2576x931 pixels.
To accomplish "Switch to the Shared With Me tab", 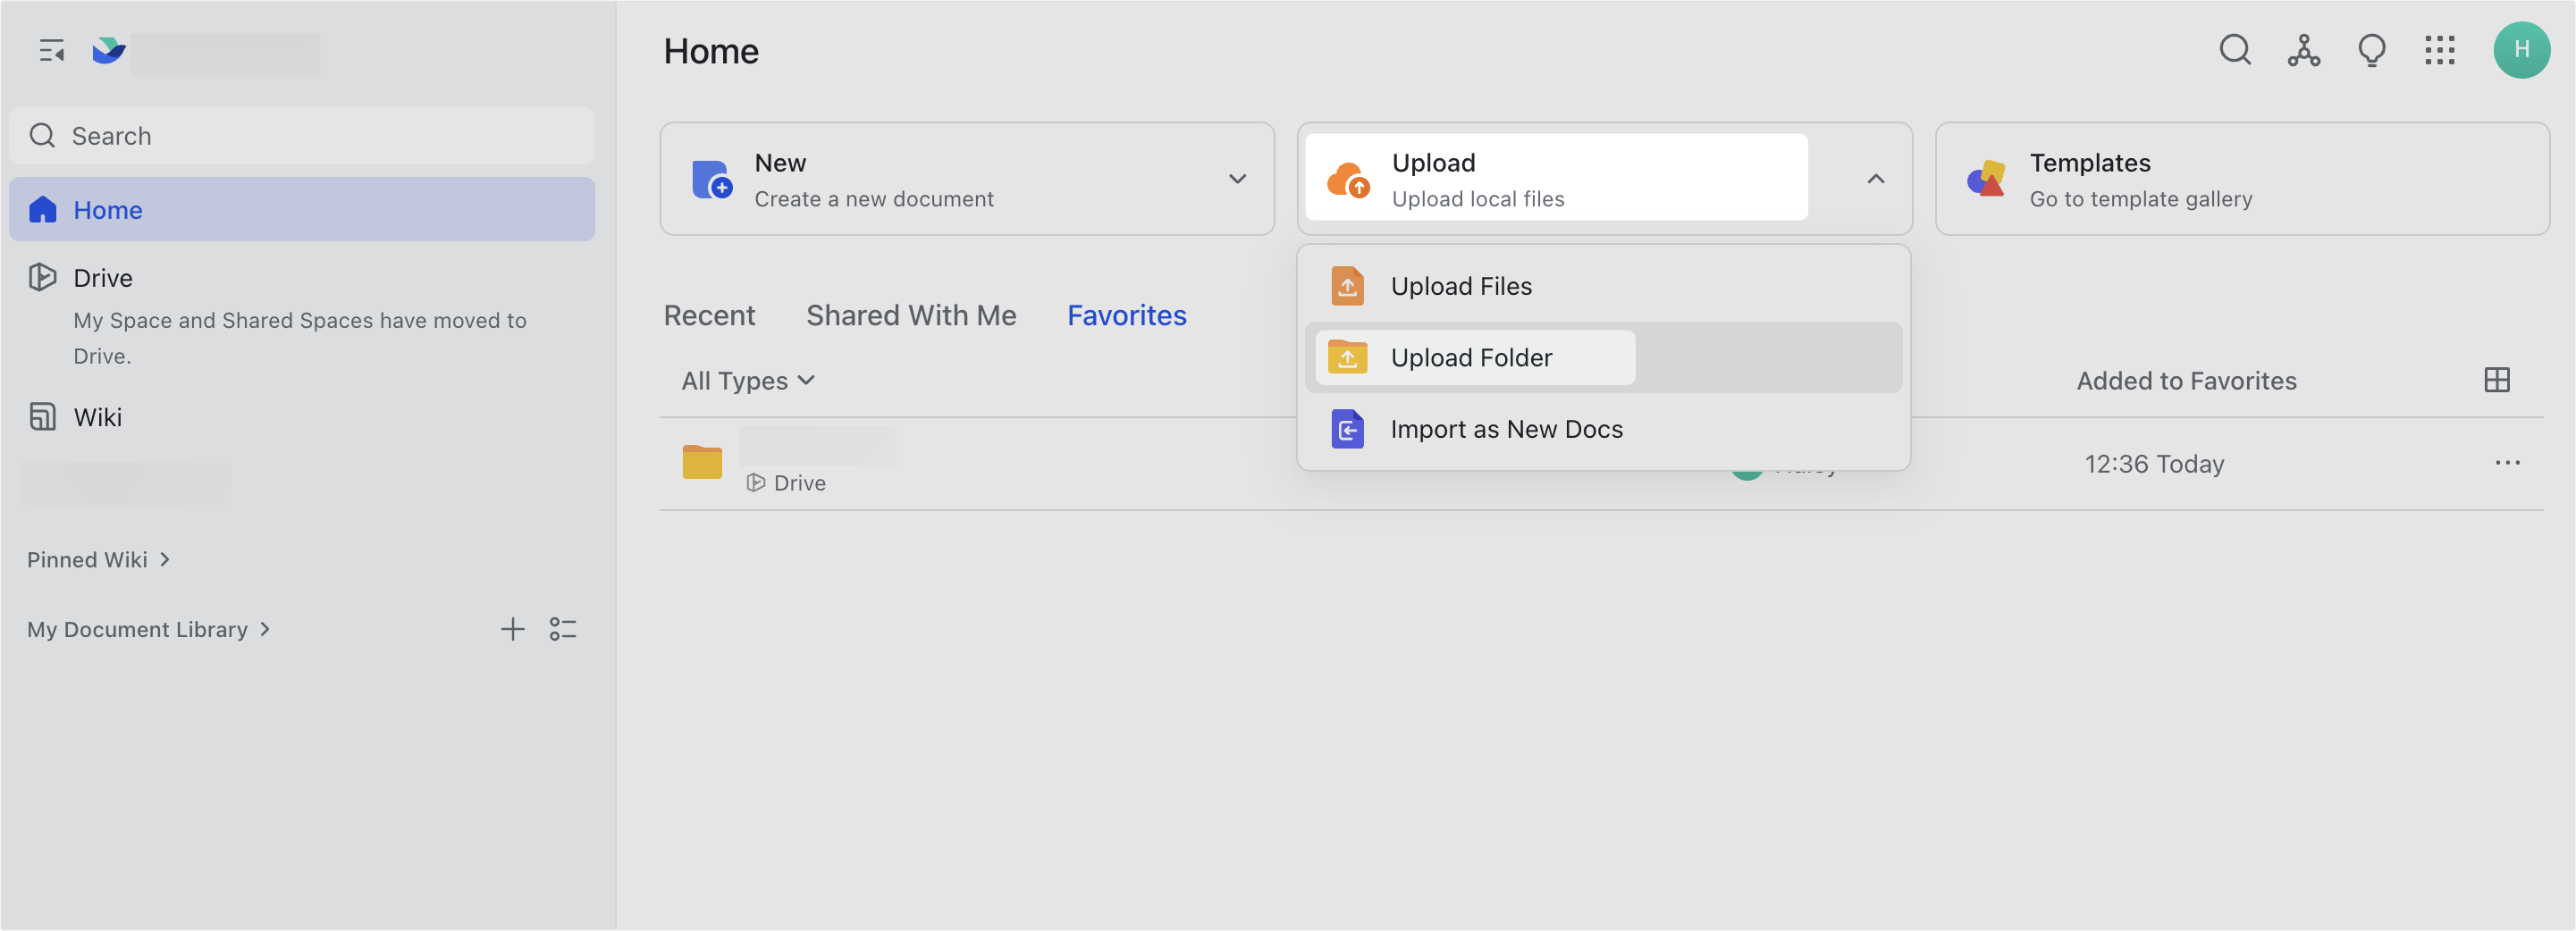I will point(910,316).
